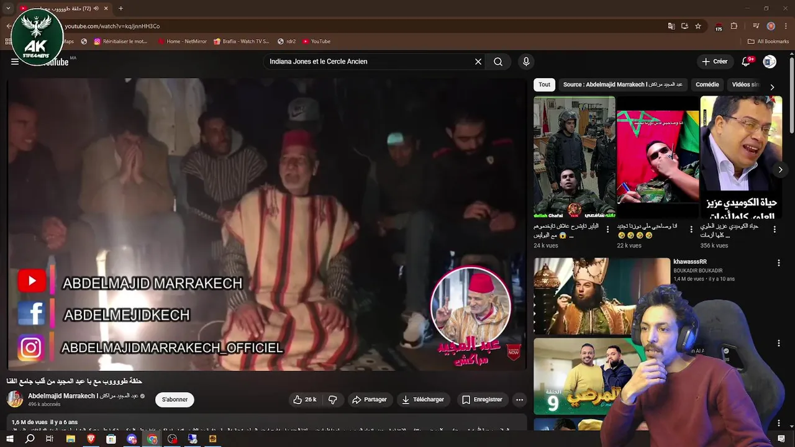The image size is (795, 447).
Task: Share the video via Partager
Action: [x=370, y=400]
